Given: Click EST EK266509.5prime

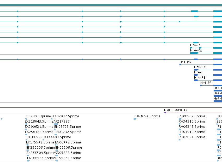Looking at the screenshot, I should [x=41, y=153].
